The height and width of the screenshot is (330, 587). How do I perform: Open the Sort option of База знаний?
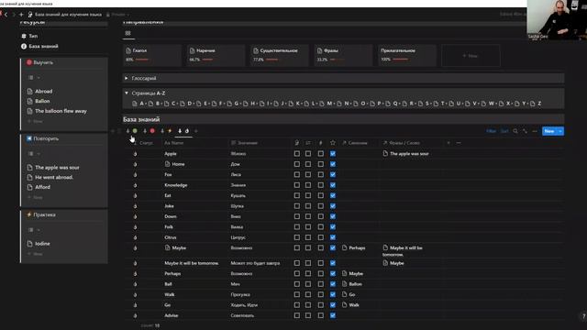(x=504, y=131)
